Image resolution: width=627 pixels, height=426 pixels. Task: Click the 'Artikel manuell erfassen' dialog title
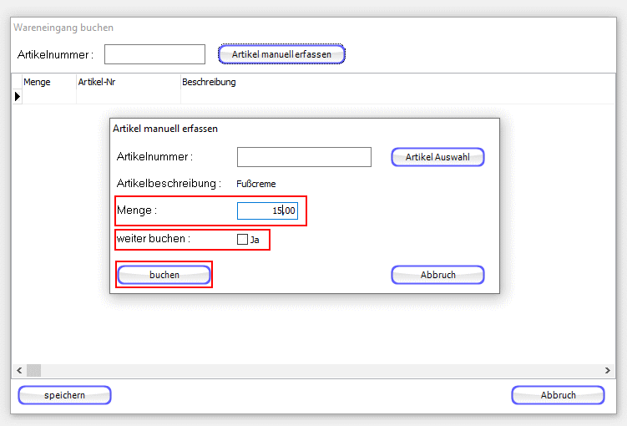165,129
